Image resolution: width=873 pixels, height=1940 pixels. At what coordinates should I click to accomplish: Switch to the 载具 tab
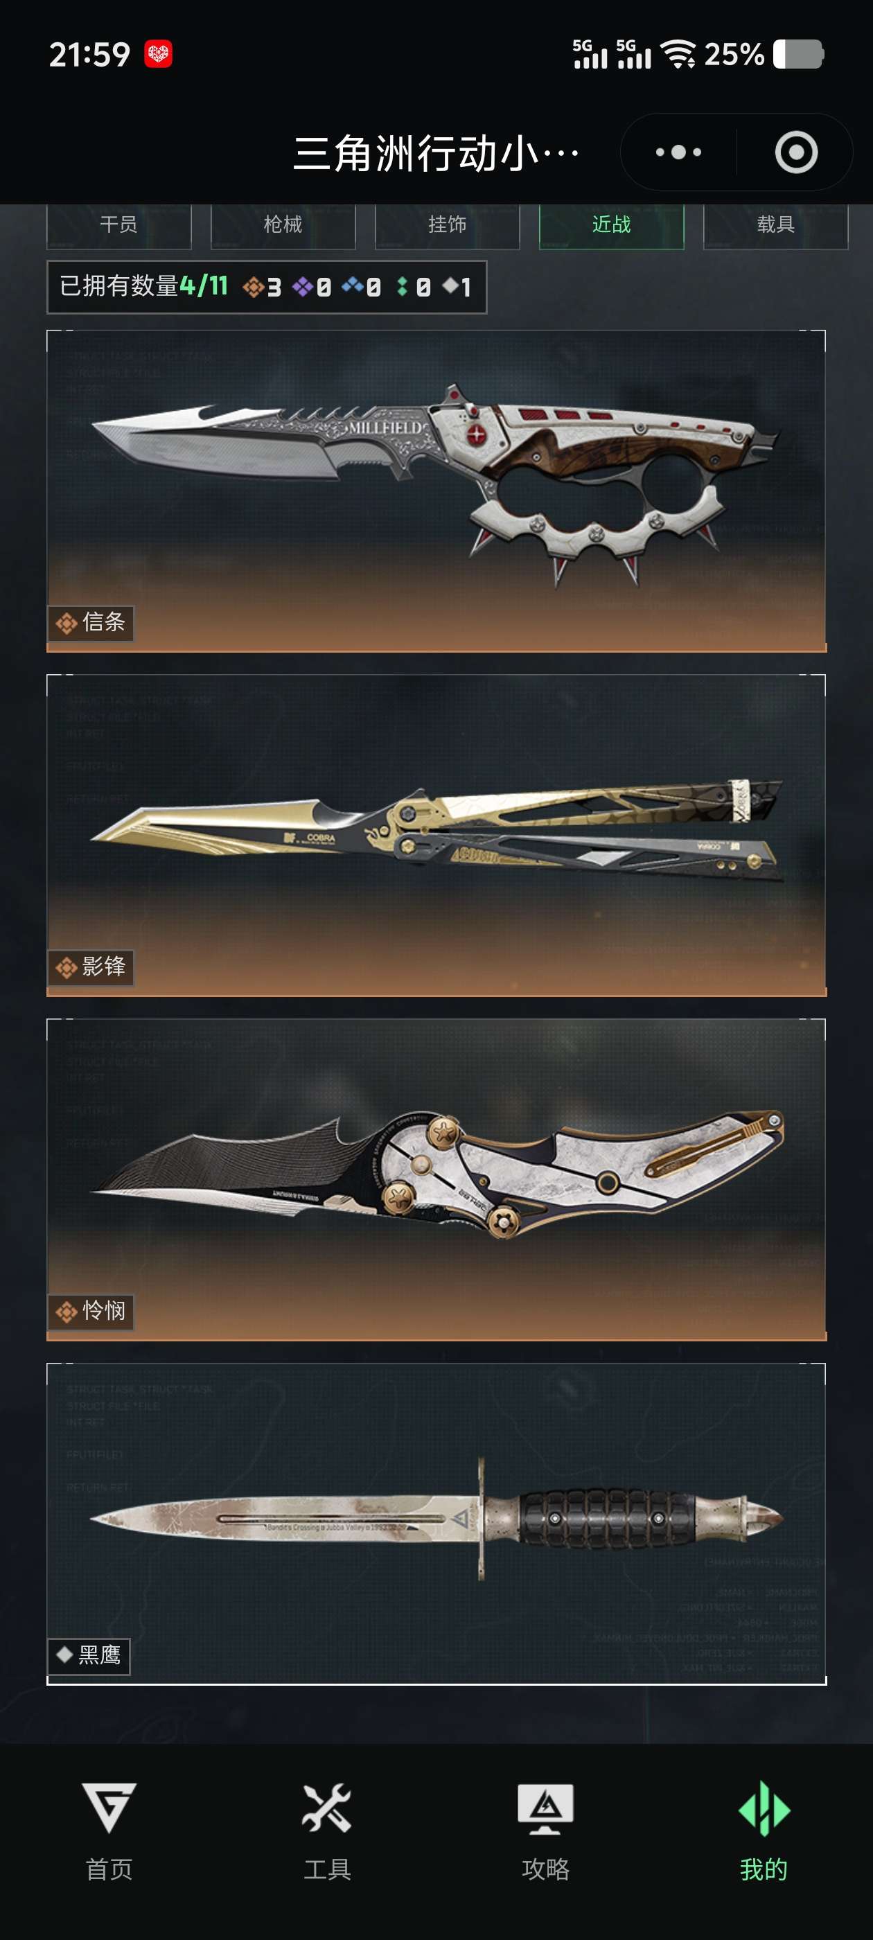click(x=776, y=224)
